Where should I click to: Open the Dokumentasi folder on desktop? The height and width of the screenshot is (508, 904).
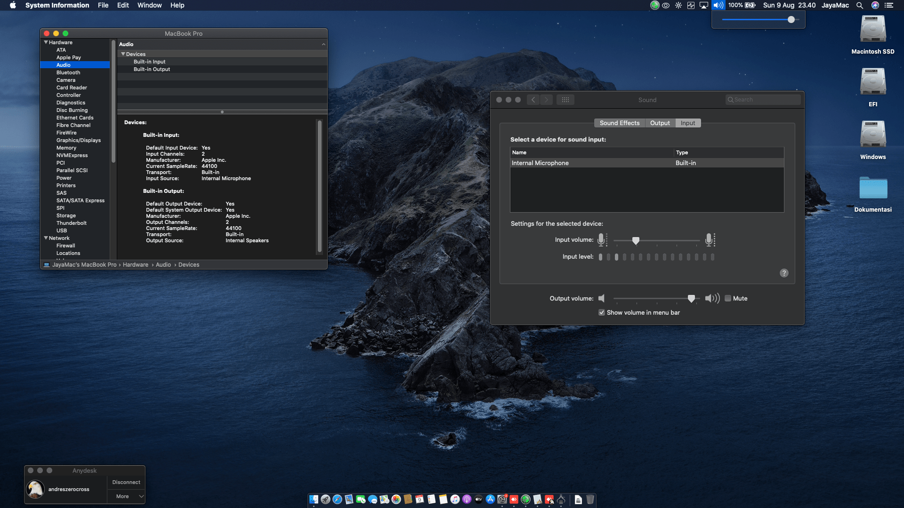[x=872, y=188]
